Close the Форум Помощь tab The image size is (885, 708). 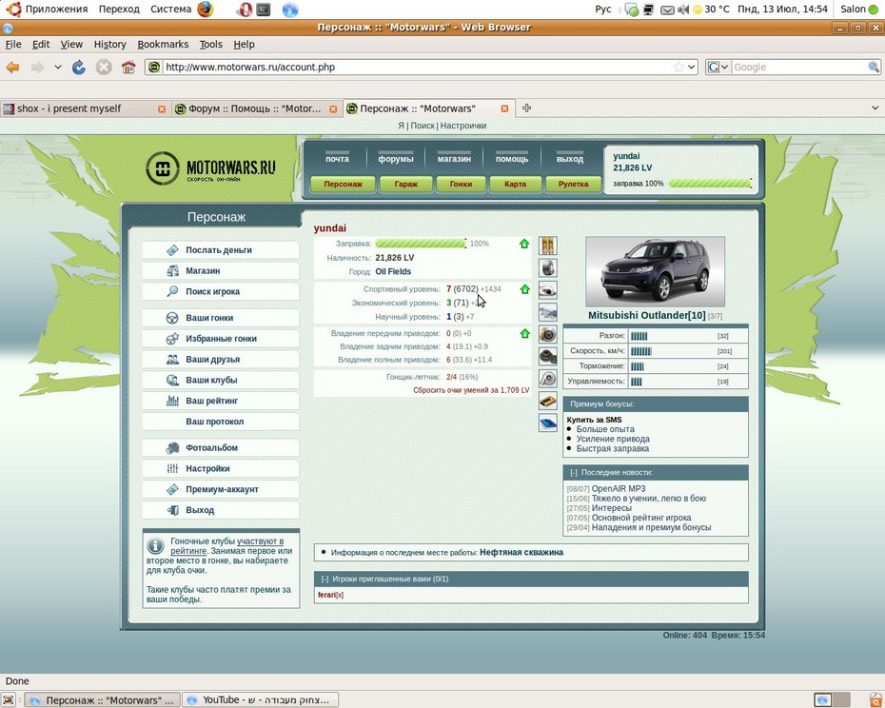point(334,109)
